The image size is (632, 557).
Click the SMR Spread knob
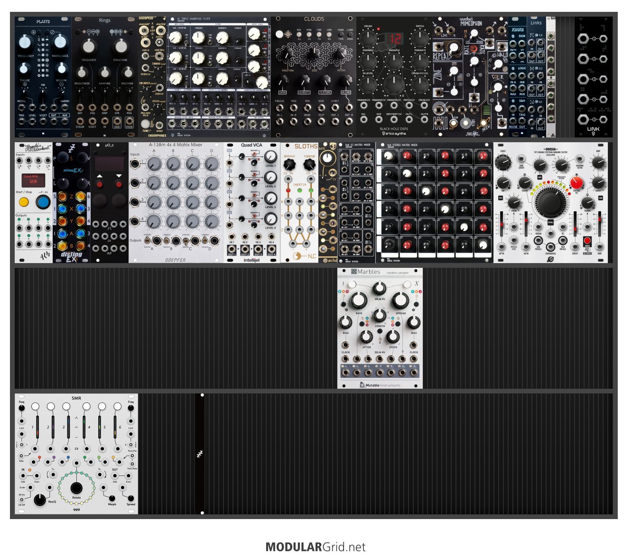point(130,498)
